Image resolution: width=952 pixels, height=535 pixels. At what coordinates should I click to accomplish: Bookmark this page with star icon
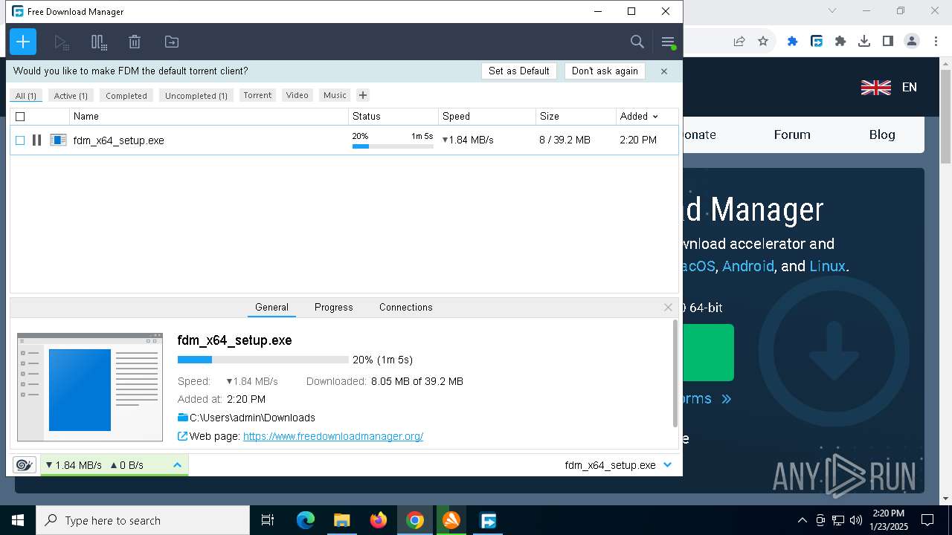[763, 42]
